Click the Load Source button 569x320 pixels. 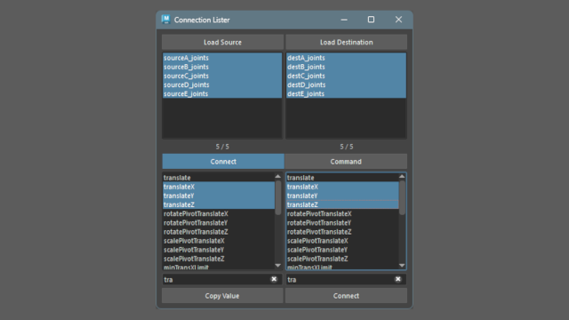point(222,42)
